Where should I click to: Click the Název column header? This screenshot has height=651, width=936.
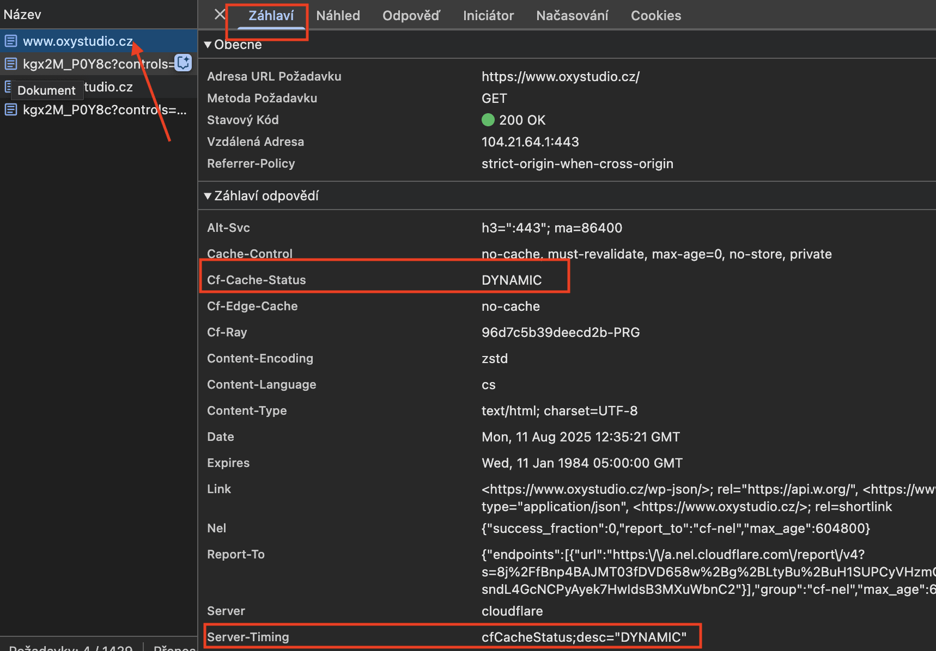tap(22, 15)
